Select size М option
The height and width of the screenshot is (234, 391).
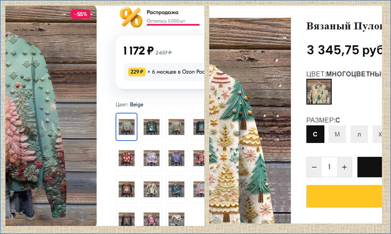pos(337,134)
